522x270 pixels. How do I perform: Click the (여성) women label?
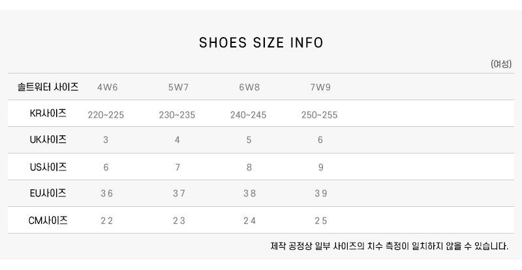pos(501,64)
